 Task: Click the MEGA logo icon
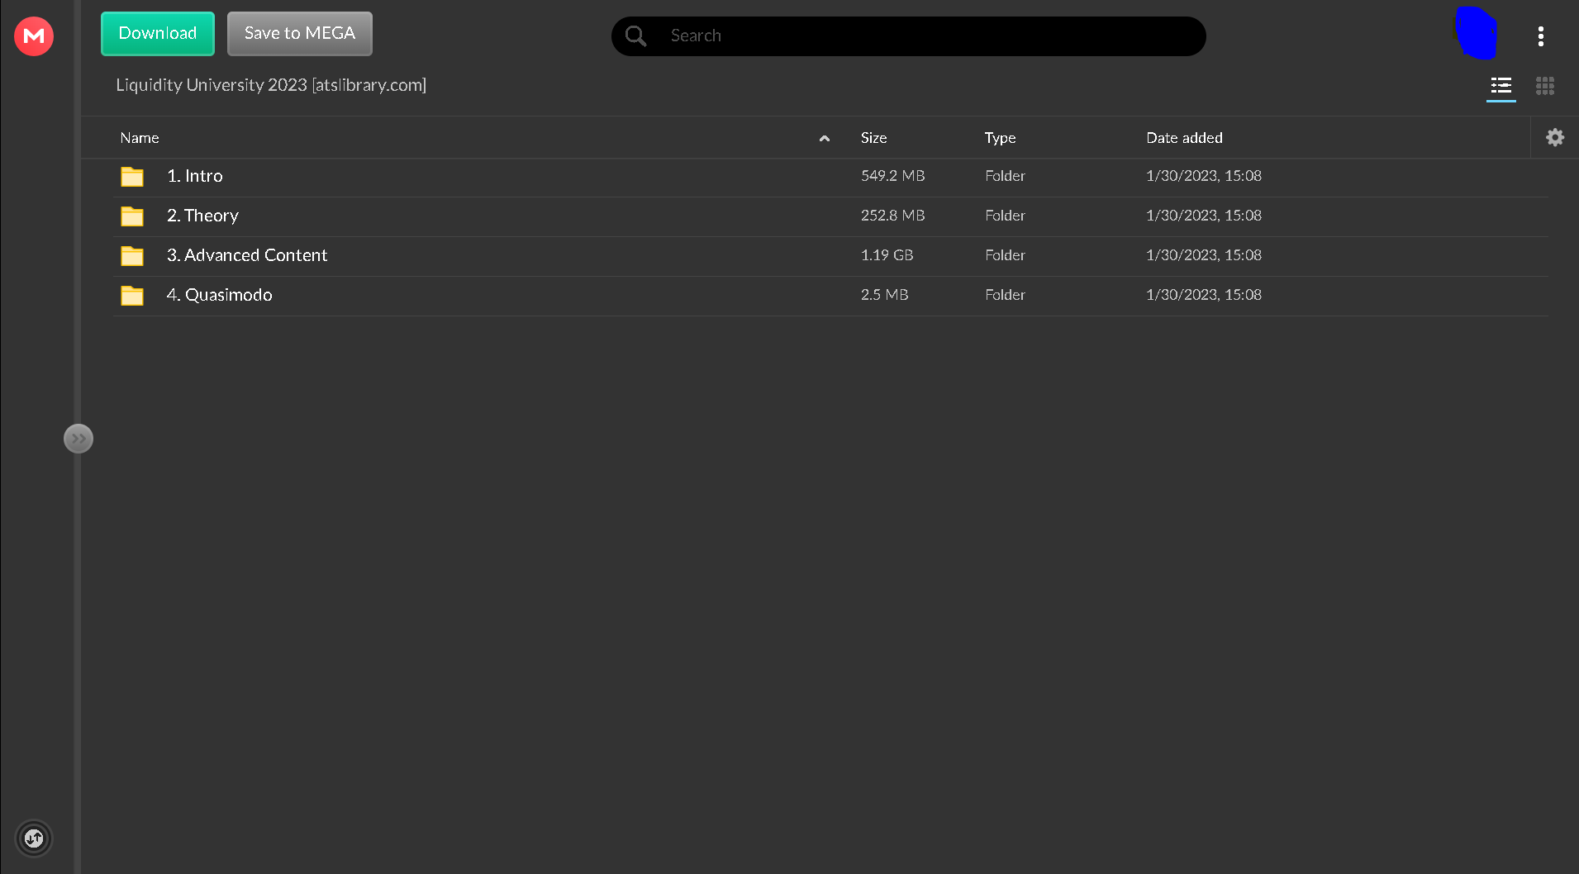[x=34, y=36]
